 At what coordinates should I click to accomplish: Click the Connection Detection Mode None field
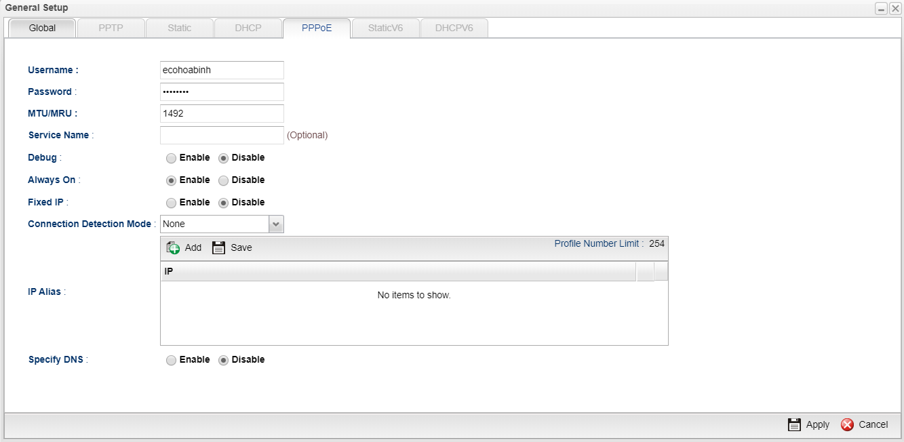pos(214,224)
